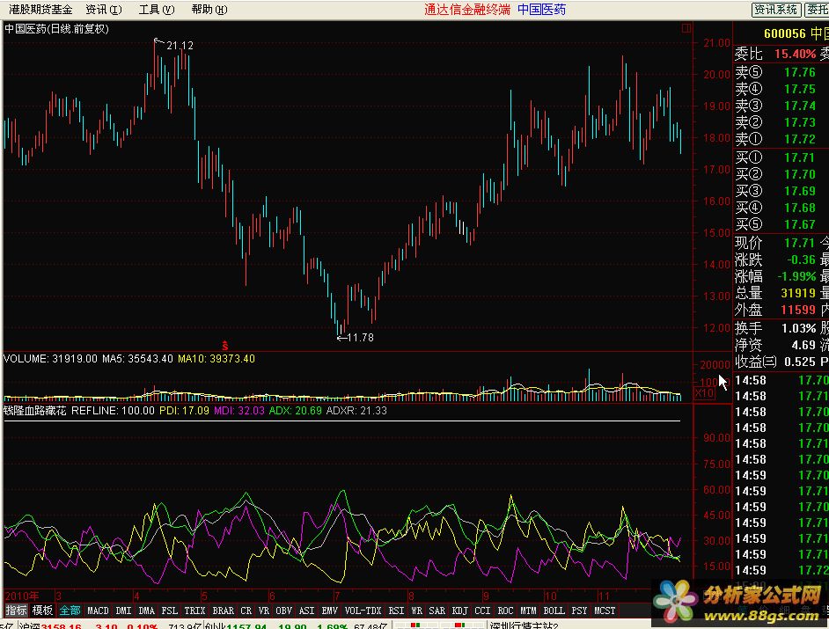Switch to the MCST indicator
Viewport: 829px width, 629px height.
(x=605, y=611)
